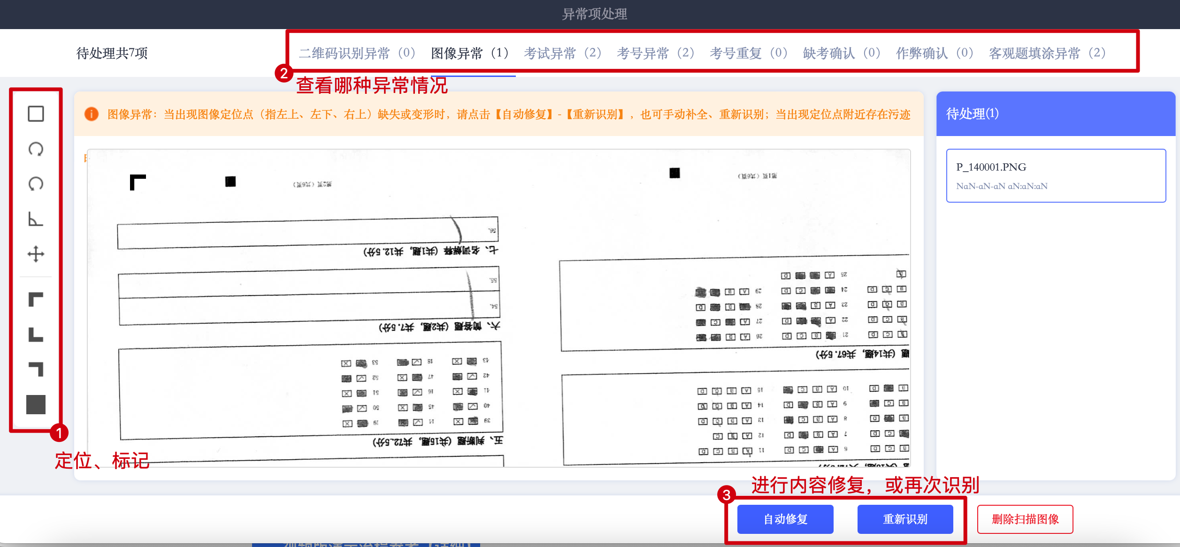Select the angle correction tool
Image resolution: width=1180 pixels, height=547 pixels.
(x=36, y=219)
